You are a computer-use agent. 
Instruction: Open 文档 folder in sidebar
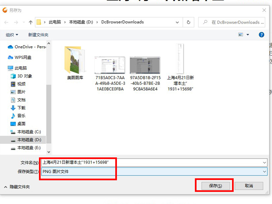pos(18,100)
